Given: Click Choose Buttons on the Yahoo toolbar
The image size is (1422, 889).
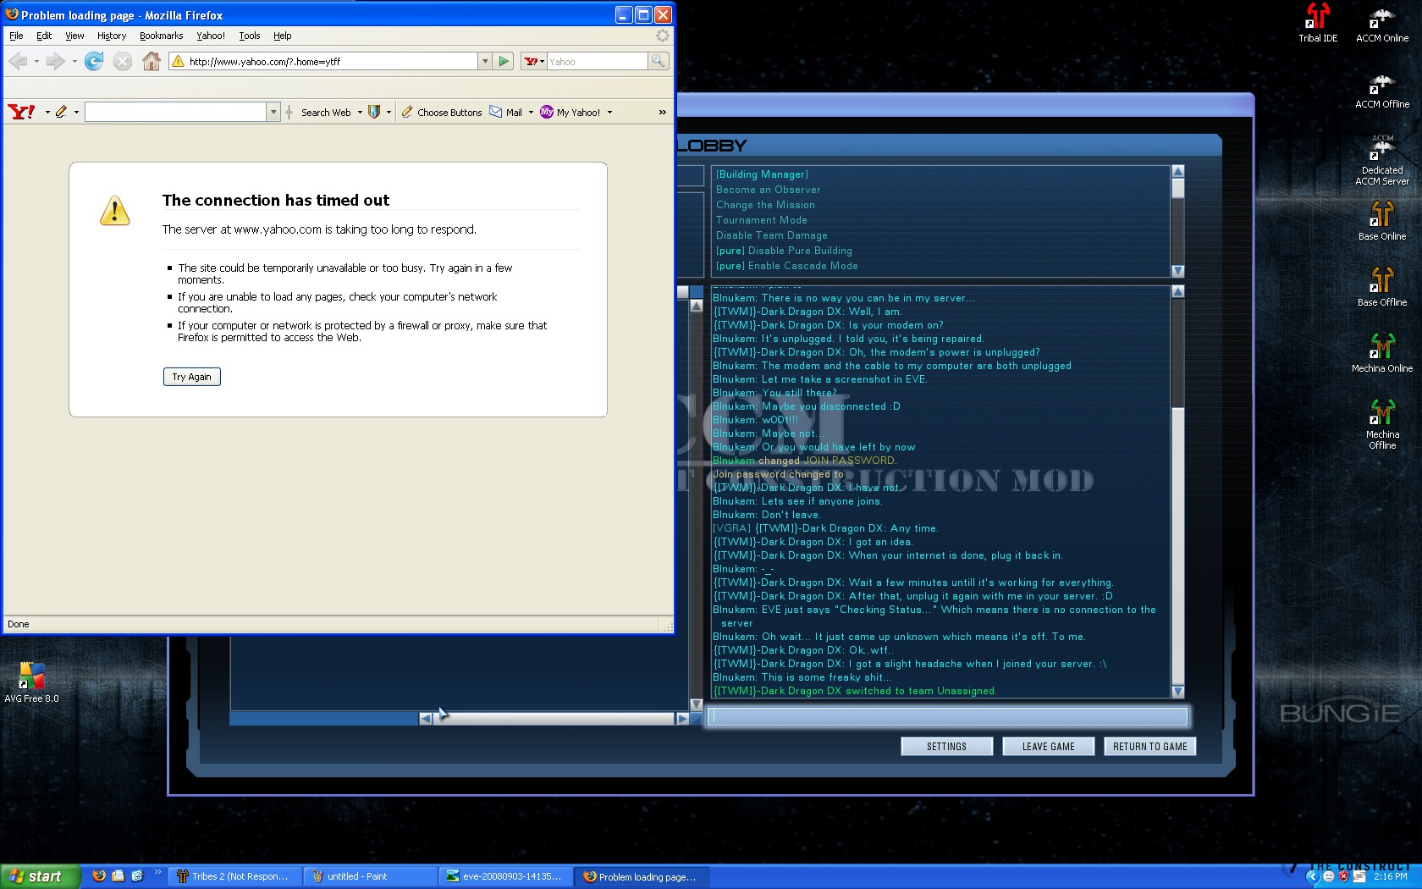Looking at the screenshot, I should [x=442, y=112].
